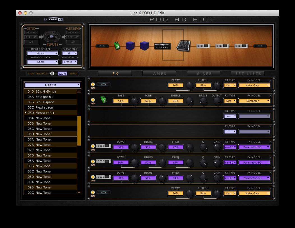Select the preset 05C Plexi space
Image resolution: width=295 pixels, height=228 pixels.
pos(44,107)
